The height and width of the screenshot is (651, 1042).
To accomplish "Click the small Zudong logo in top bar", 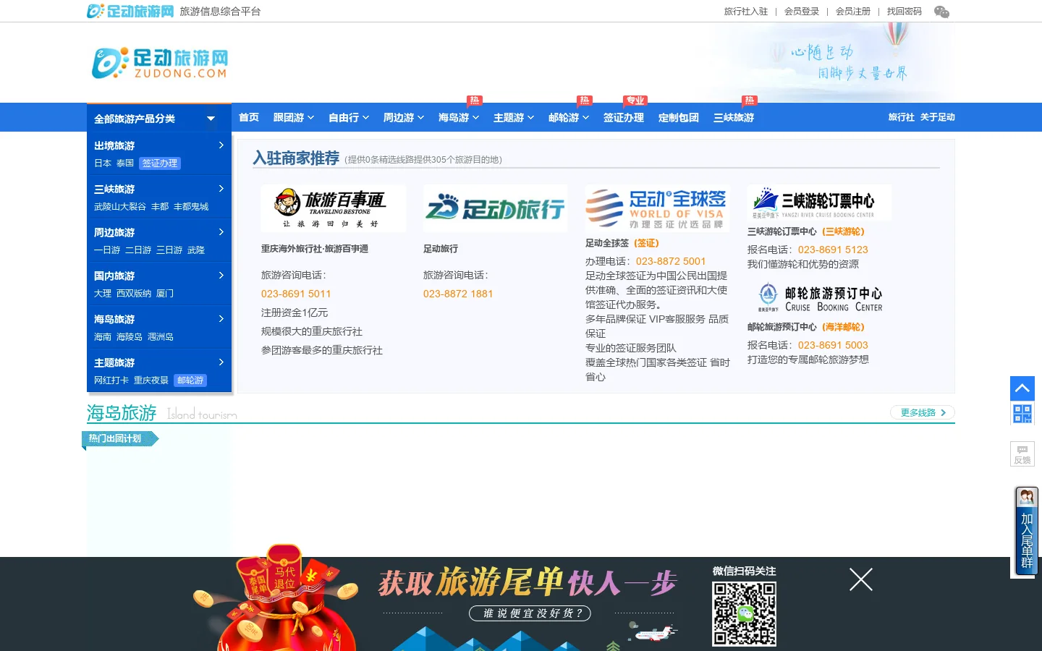I will (x=130, y=11).
